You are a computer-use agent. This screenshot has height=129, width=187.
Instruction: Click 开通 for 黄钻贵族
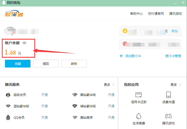[111, 118]
